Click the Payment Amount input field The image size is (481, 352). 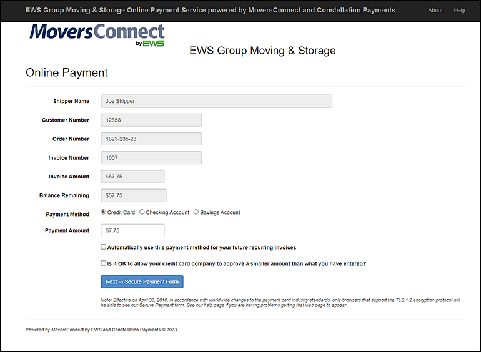coord(132,230)
